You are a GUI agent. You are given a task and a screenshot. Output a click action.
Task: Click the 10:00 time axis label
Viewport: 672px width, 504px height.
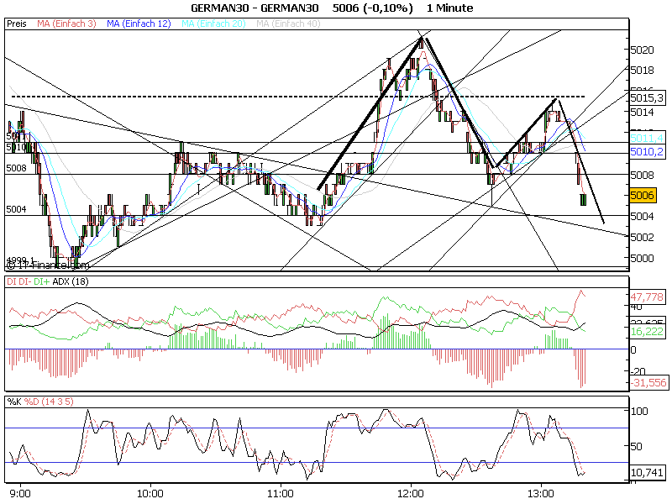pos(150,494)
